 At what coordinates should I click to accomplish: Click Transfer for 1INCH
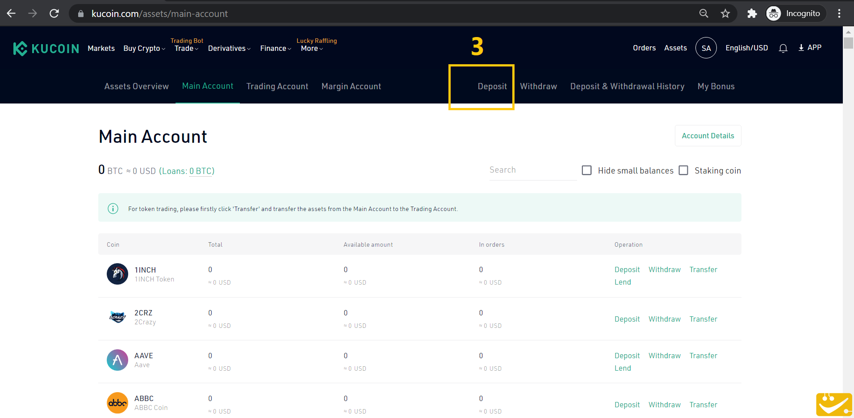(703, 269)
